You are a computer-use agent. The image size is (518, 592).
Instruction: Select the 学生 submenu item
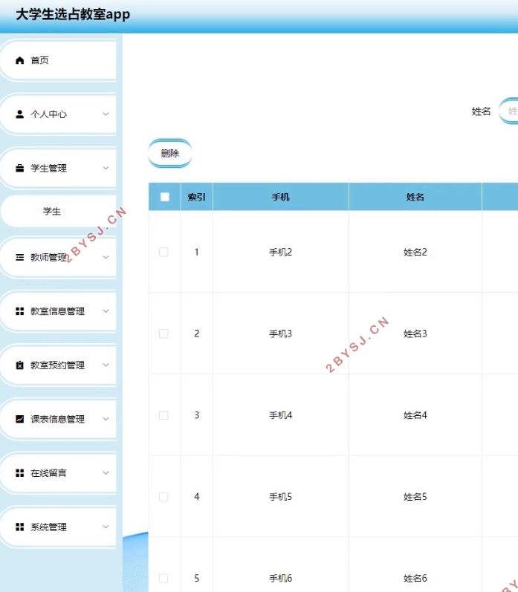(58, 211)
